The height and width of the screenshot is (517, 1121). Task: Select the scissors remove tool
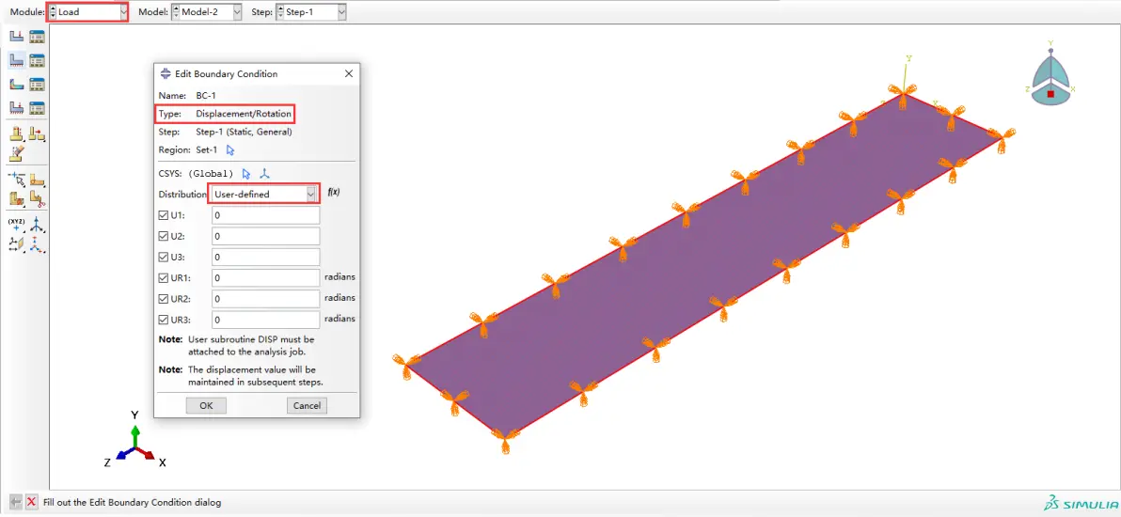pos(38,198)
